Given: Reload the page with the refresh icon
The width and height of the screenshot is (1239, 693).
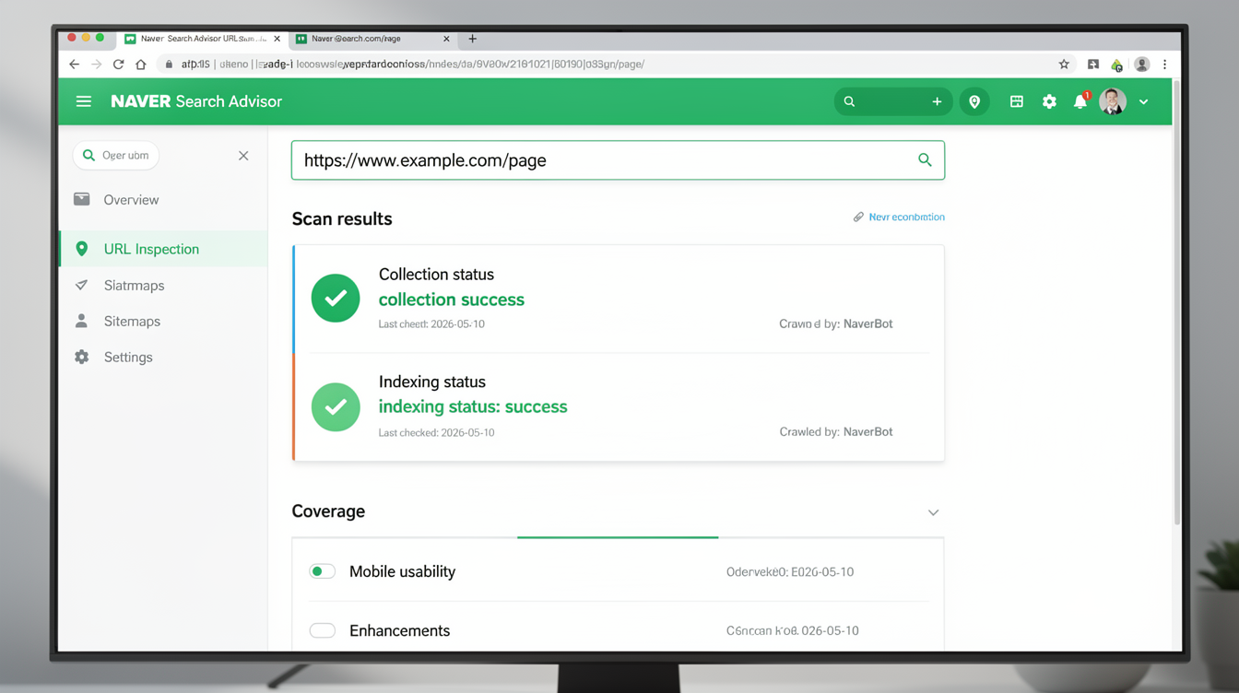Looking at the screenshot, I should coord(118,65).
